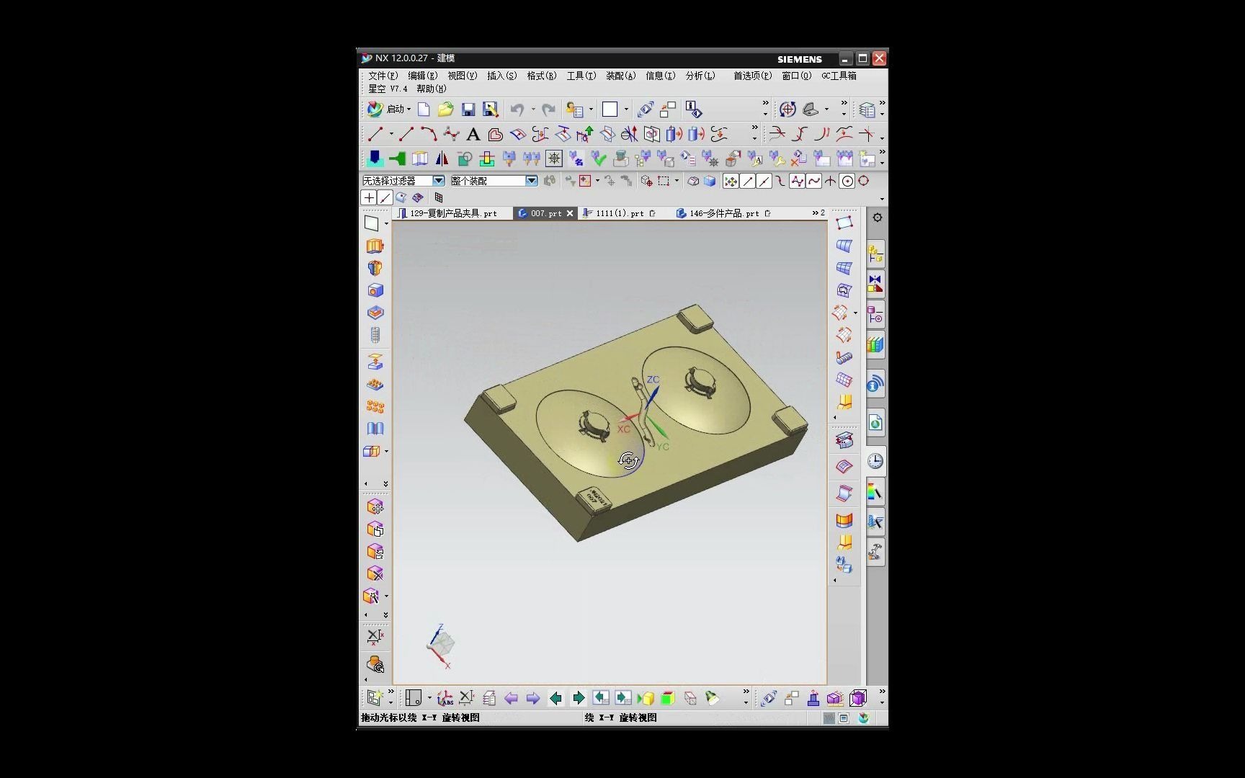Open the 星空 V7.4 menu

click(388, 89)
